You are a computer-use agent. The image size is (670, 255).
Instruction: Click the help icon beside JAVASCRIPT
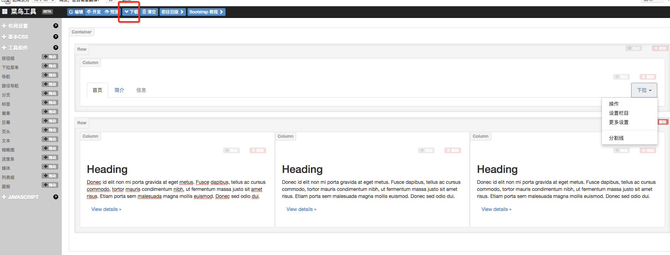55,197
